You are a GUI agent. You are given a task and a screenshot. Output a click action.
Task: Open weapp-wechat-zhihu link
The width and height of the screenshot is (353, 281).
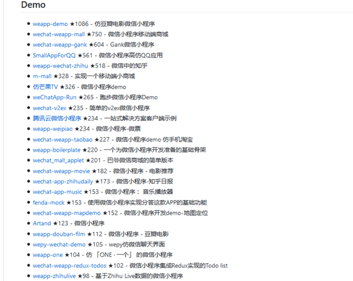(61, 66)
